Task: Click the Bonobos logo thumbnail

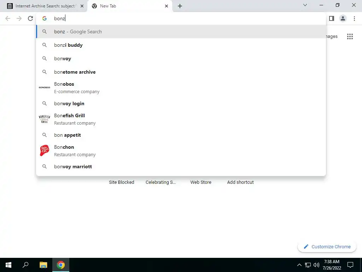Action: pos(45,87)
